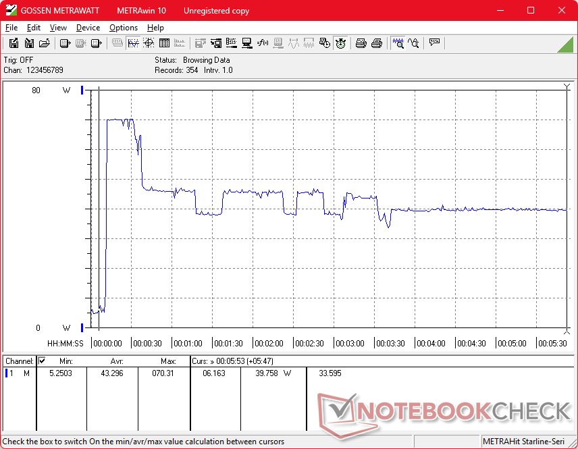Open the Options menu
The height and width of the screenshot is (449, 578).
click(124, 28)
